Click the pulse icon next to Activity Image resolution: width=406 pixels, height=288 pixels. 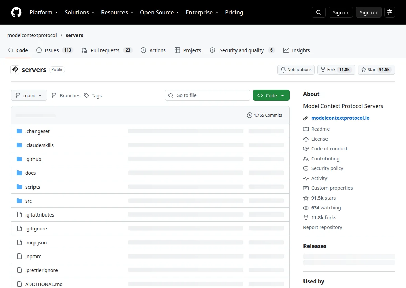pos(306,178)
